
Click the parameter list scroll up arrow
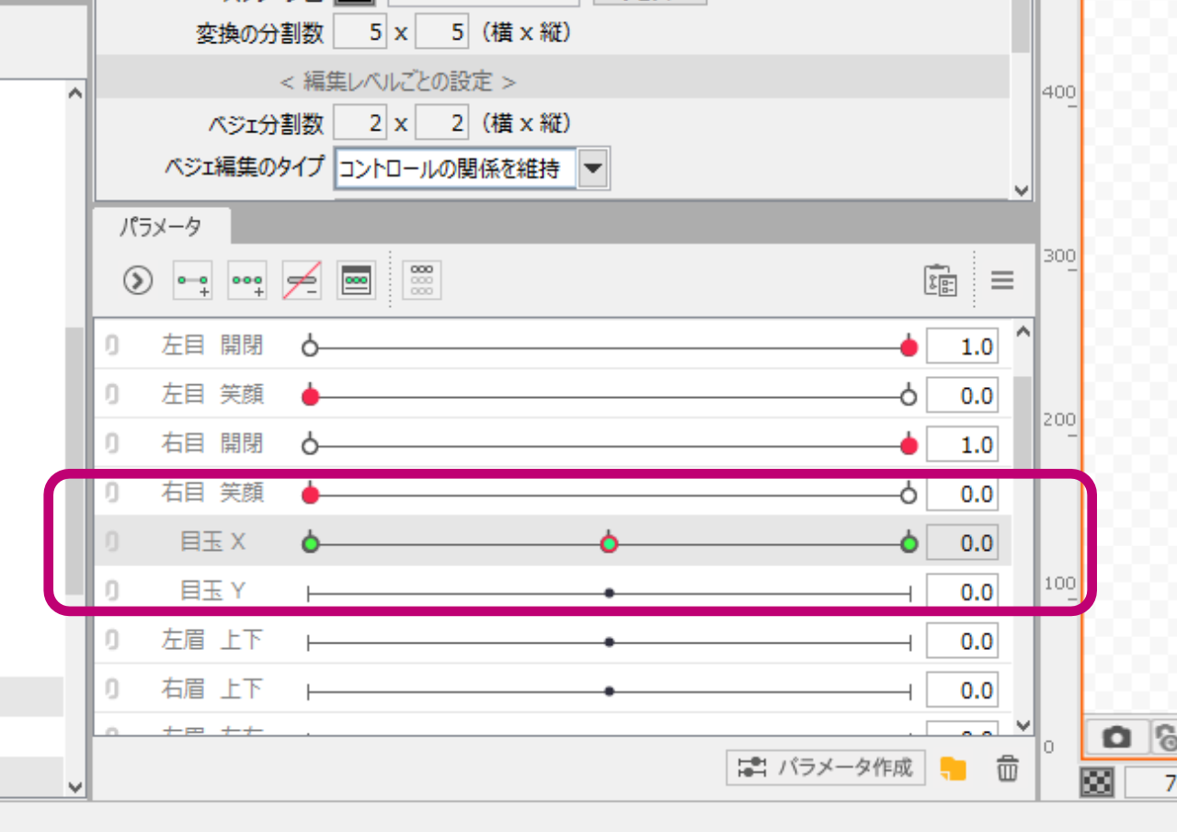click(1023, 332)
